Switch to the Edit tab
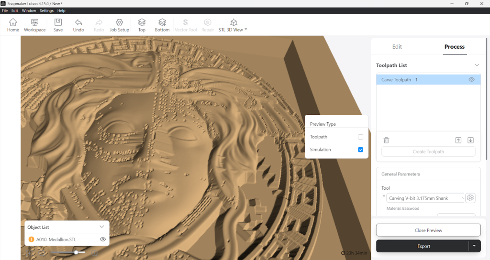This screenshot has height=260, width=490. pyautogui.click(x=397, y=46)
